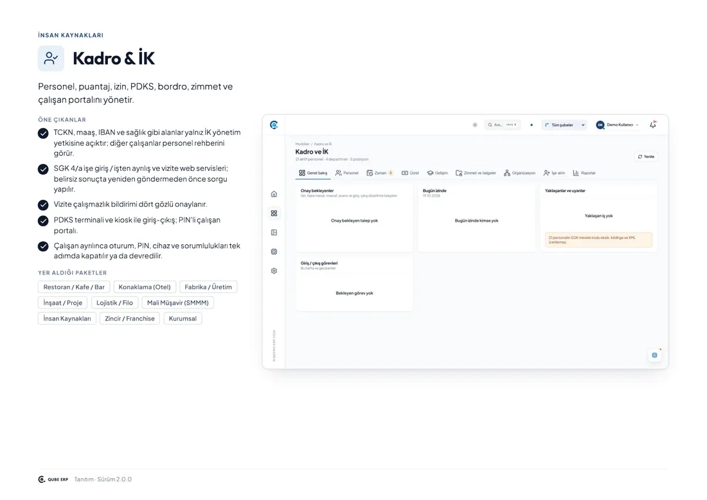Click the İnsan Kaynakları chip
Image resolution: width=707 pixels, height=500 pixels.
click(67, 319)
